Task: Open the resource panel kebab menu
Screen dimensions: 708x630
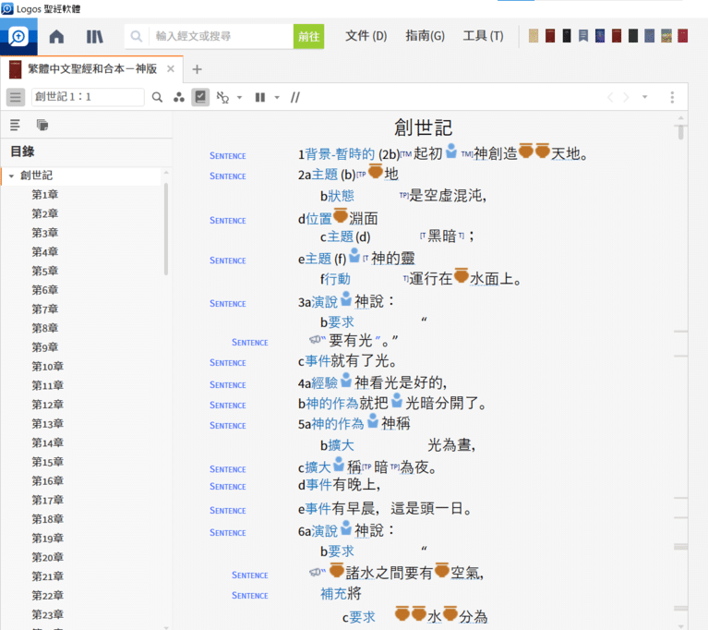Action: [672, 97]
